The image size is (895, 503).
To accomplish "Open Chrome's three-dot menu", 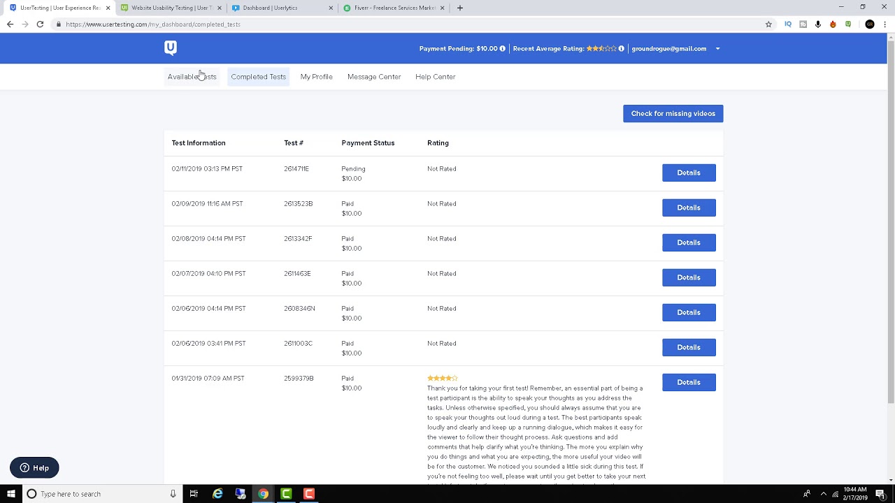I will pos(885,24).
